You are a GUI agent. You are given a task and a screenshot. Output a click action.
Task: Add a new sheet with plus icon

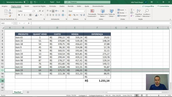pyautogui.click(x=28, y=92)
